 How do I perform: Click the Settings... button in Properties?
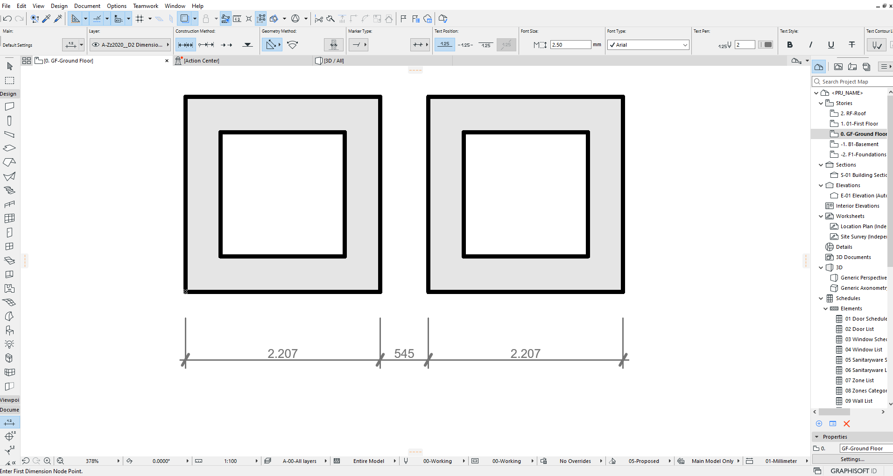point(852,459)
